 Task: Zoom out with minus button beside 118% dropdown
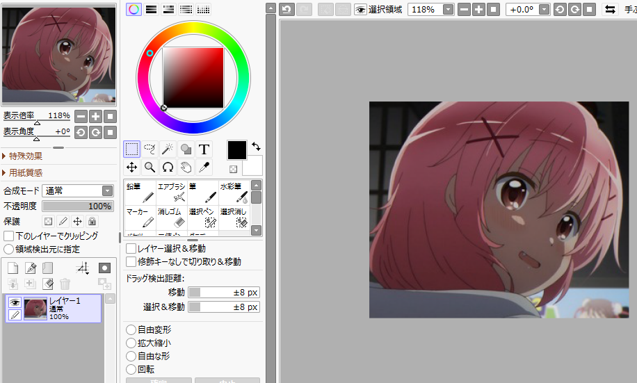pyautogui.click(x=464, y=9)
